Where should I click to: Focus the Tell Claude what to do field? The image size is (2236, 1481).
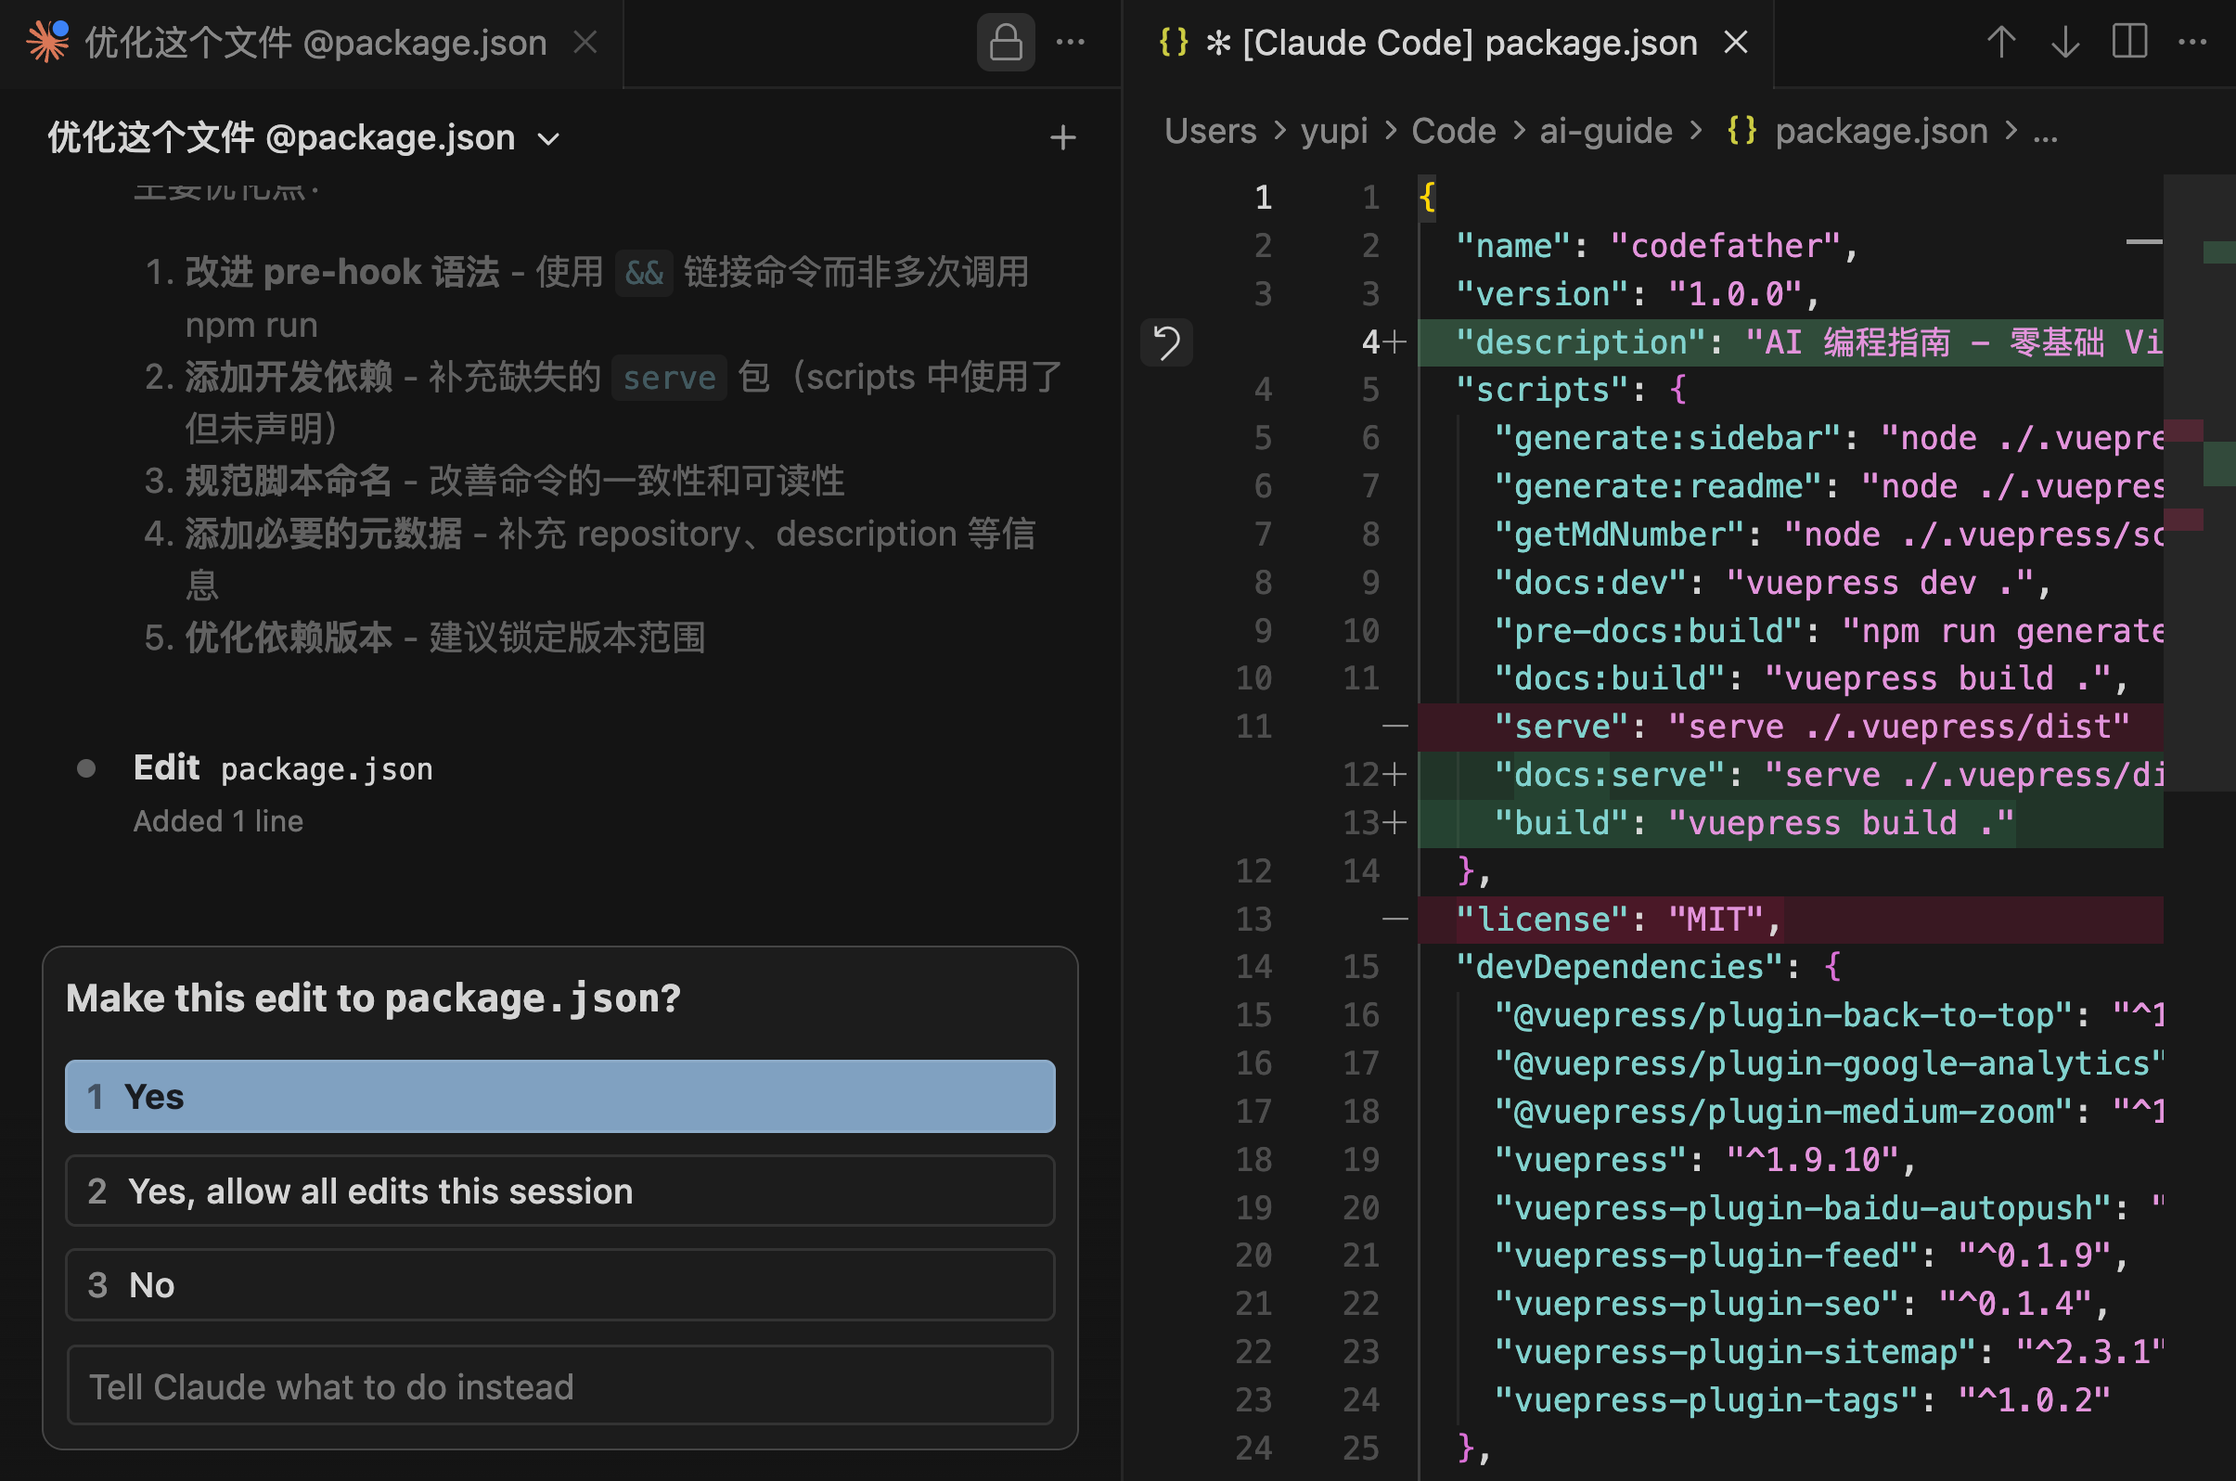560,1385
